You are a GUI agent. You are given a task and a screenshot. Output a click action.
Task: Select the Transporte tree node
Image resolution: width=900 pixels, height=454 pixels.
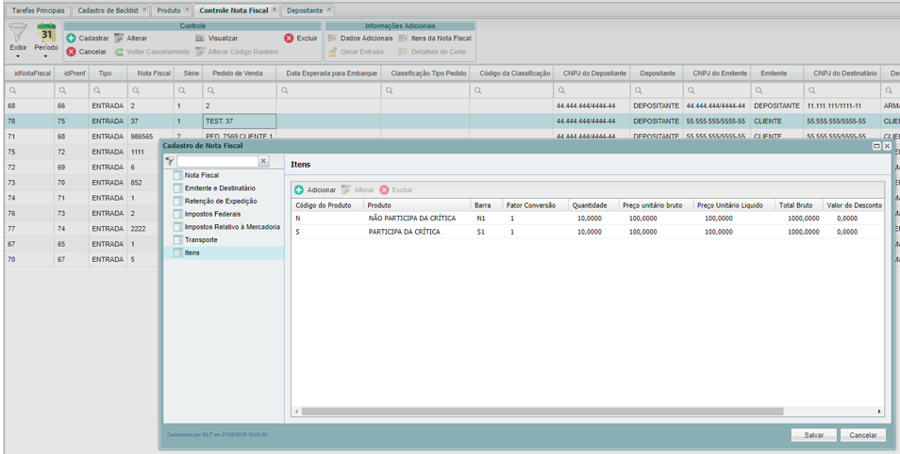[x=200, y=239]
